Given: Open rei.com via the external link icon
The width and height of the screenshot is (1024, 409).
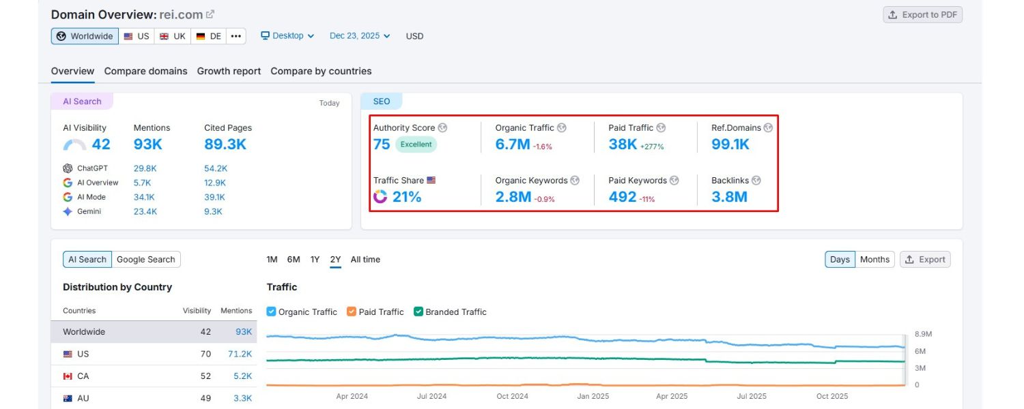Looking at the screenshot, I should click(208, 13).
